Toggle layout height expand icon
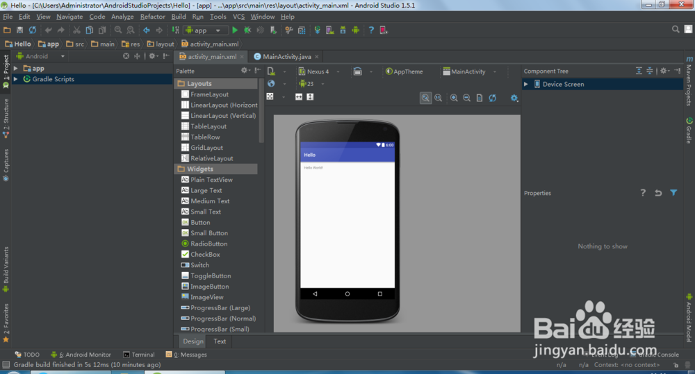This screenshot has height=374, width=695. click(310, 96)
